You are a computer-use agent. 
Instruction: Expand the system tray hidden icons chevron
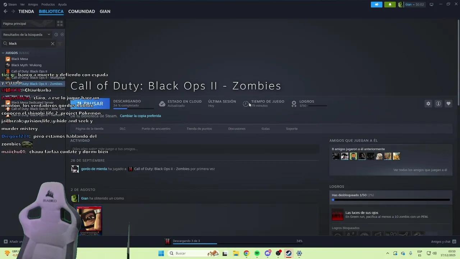click(387, 253)
